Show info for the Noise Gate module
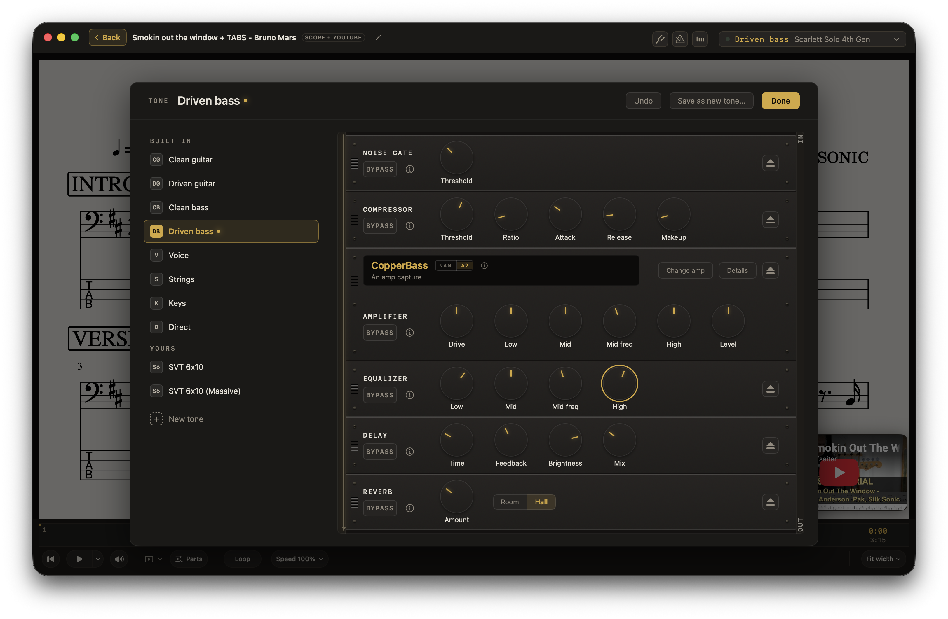This screenshot has height=619, width=948. click(409, 169)
